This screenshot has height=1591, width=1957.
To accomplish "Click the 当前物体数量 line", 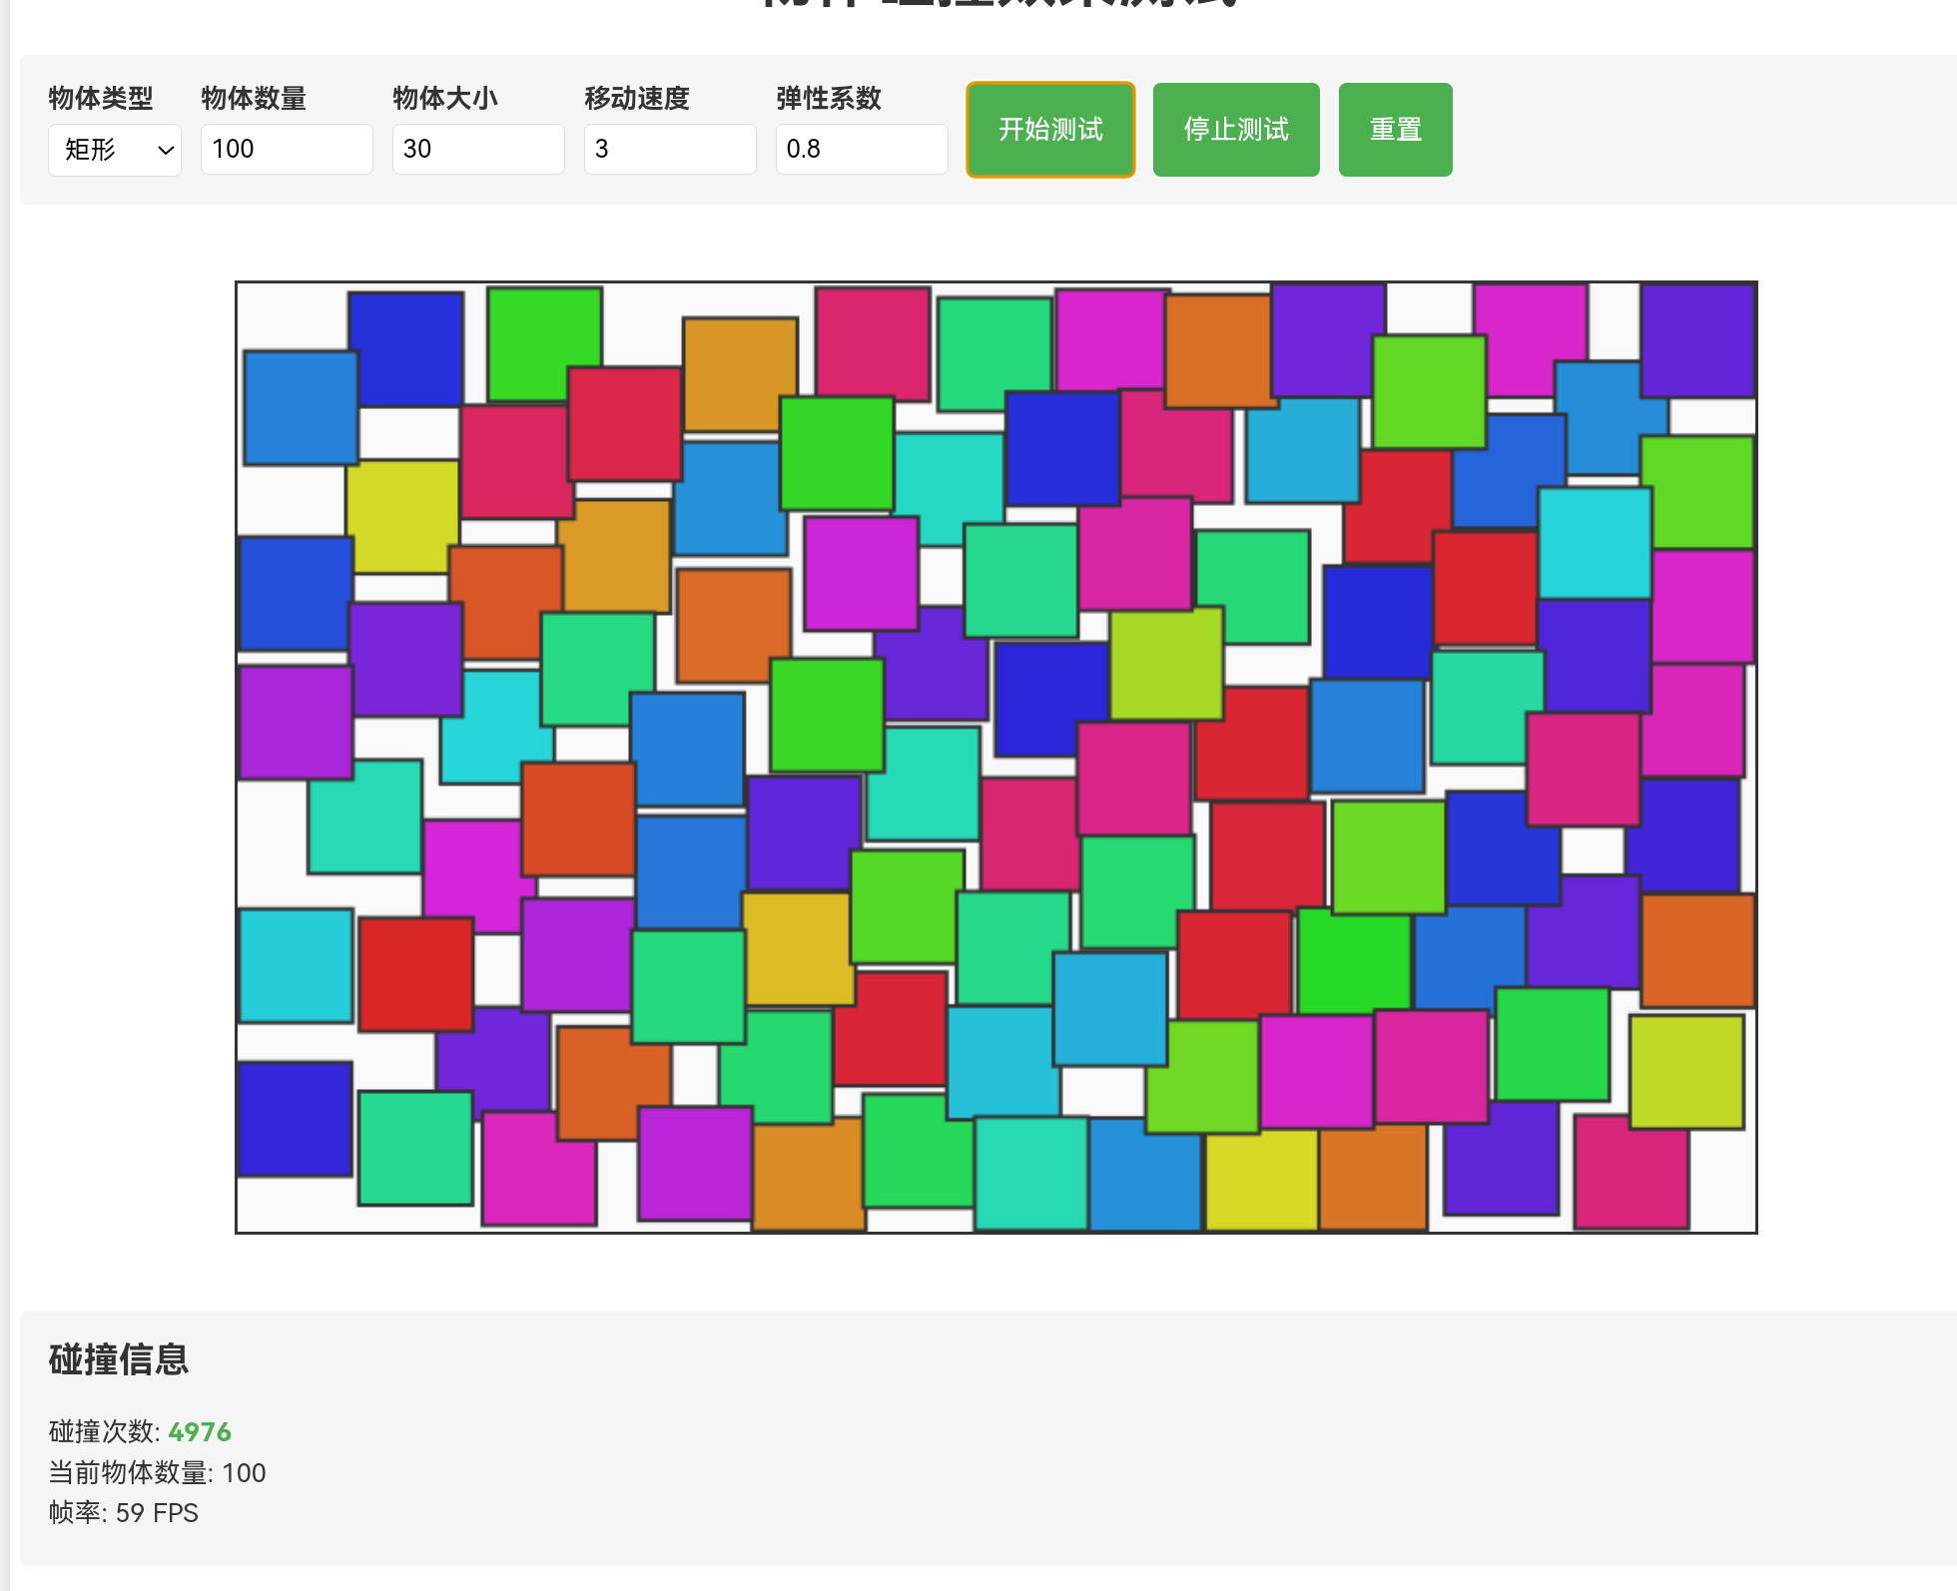I will click(156, 1472).
